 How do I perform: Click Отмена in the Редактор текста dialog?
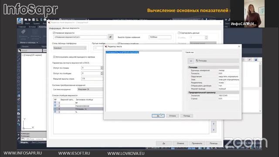(x=172, y=116)
